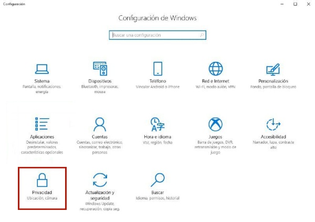Click 'Pantalla, notificaciones, energía' description
The image size is (315, 222).
[x=42, y=89]
